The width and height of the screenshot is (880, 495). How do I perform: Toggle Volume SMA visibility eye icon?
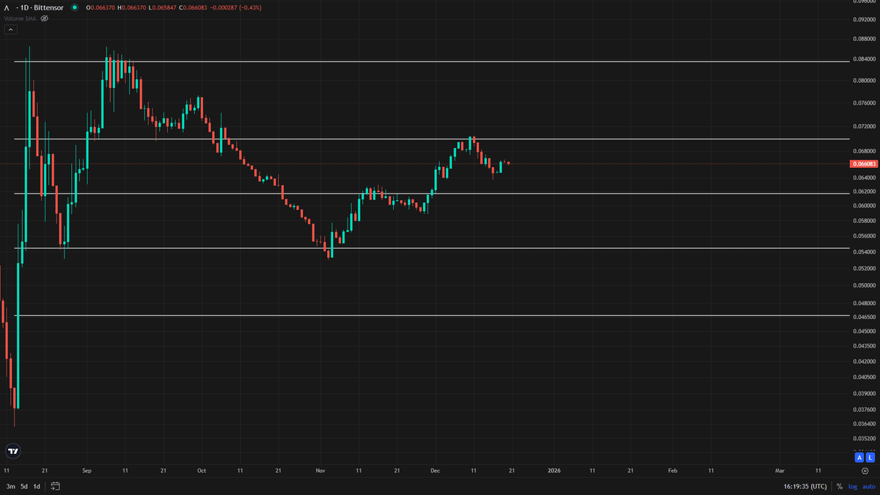coord(44,18)
